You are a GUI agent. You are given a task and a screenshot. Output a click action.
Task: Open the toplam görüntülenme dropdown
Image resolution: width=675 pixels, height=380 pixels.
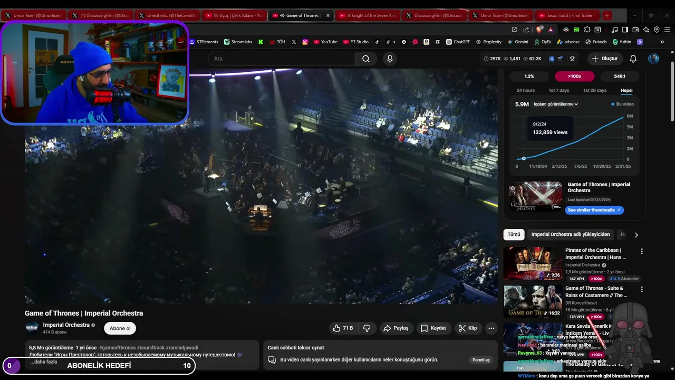click(x=556, y=104)
